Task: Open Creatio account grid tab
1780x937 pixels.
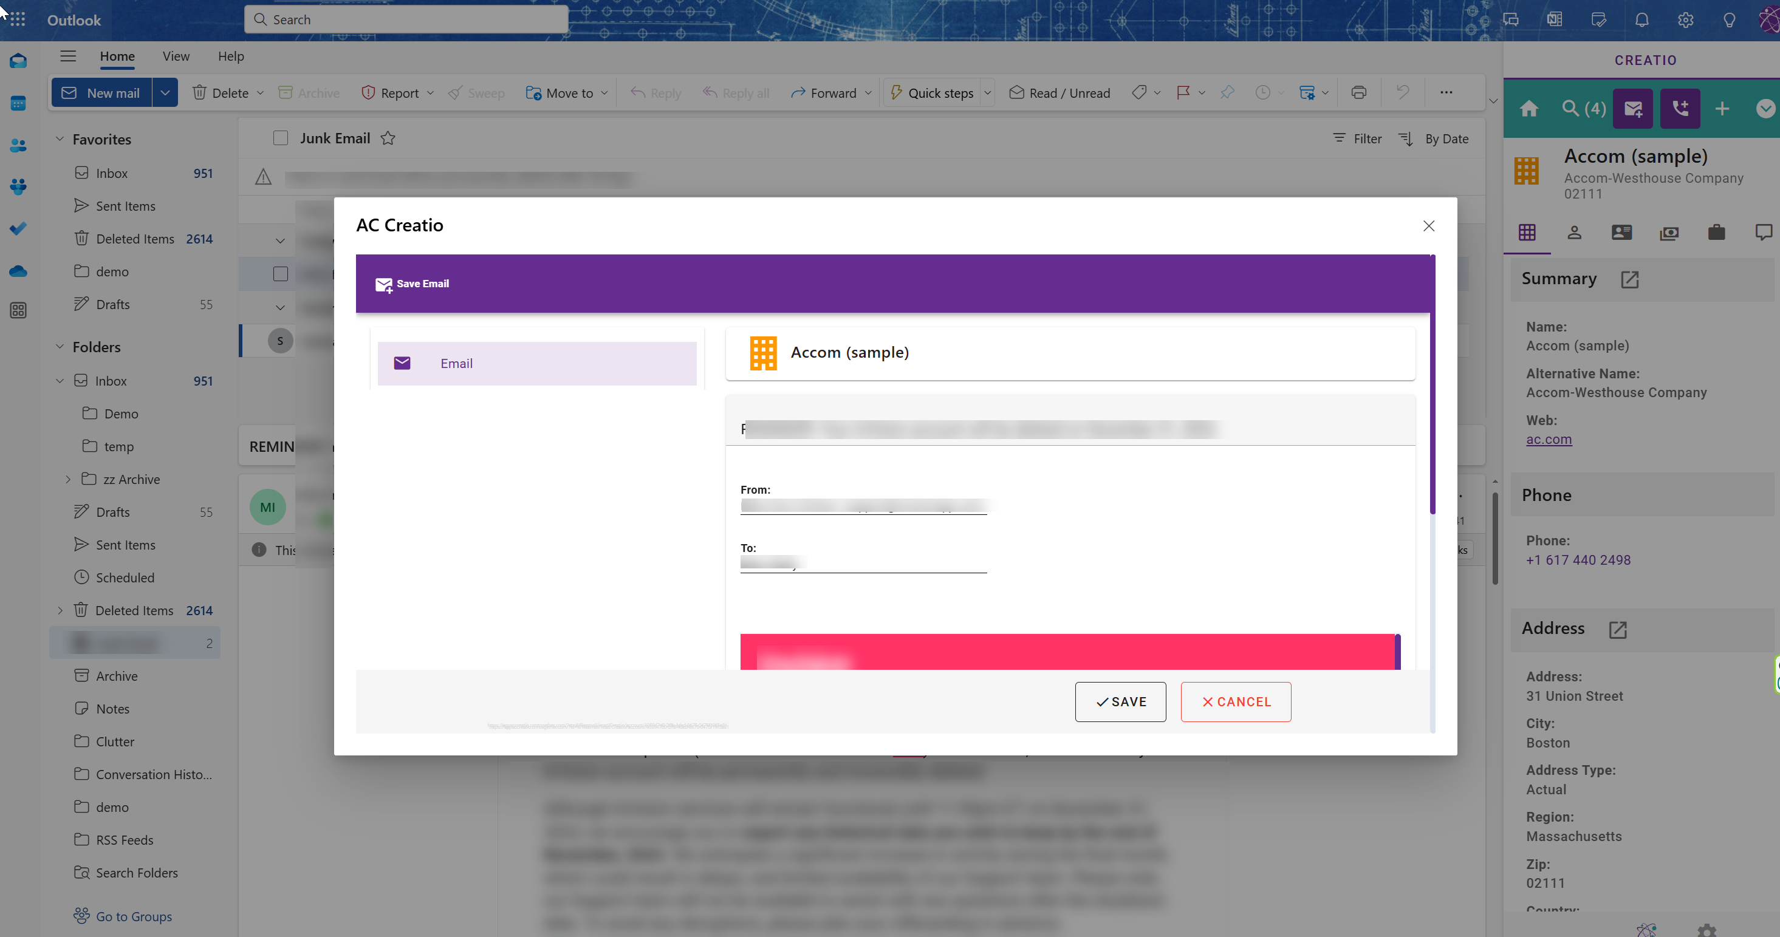Action: click(x=1527, y=233)
